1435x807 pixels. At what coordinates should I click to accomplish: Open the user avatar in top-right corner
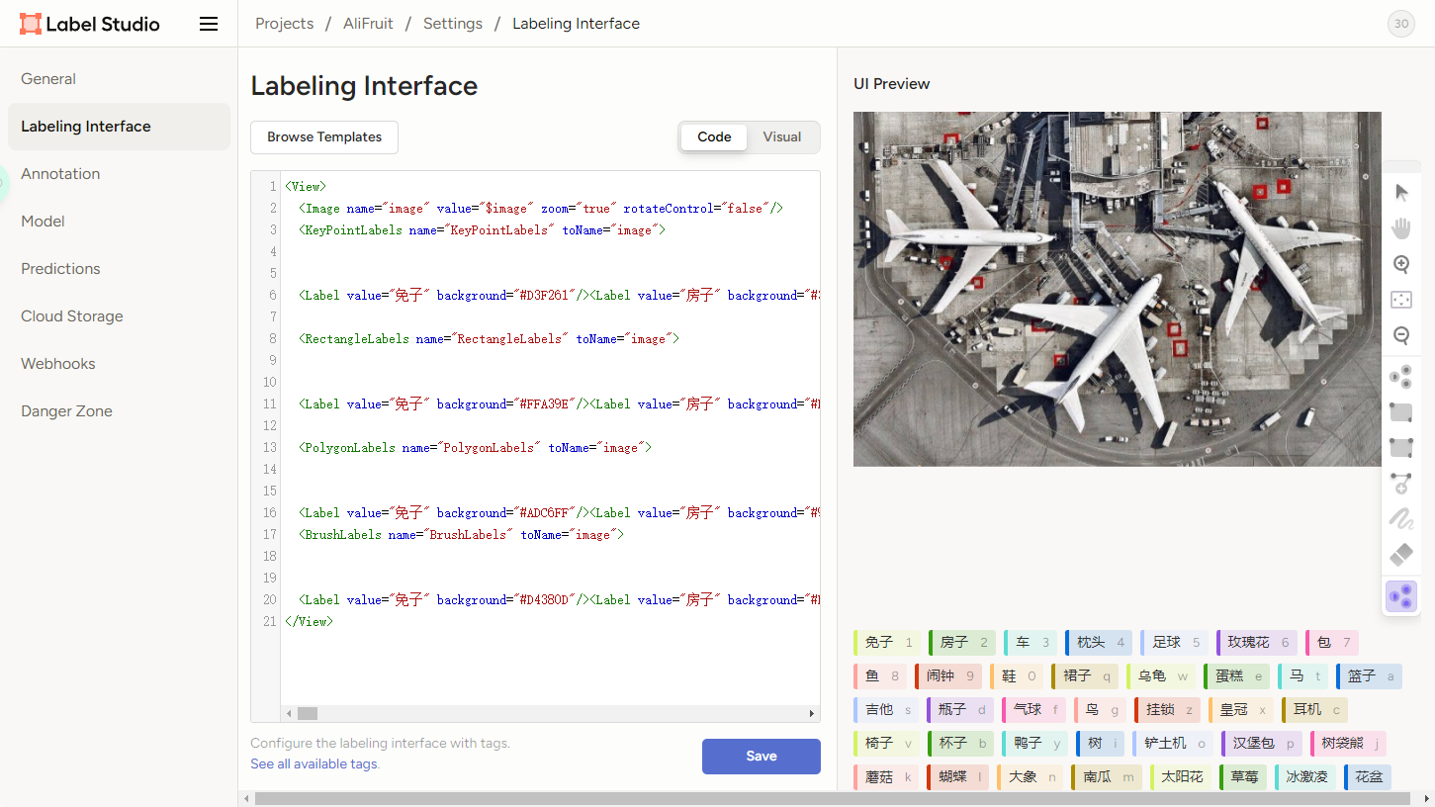tap(1400, 24)
